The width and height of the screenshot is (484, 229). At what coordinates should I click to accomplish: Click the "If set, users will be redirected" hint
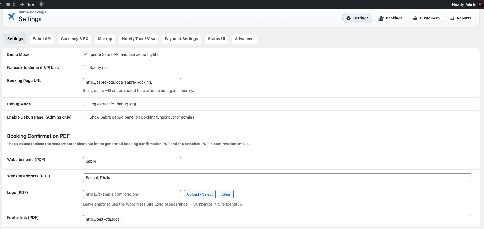click(138, 91)
